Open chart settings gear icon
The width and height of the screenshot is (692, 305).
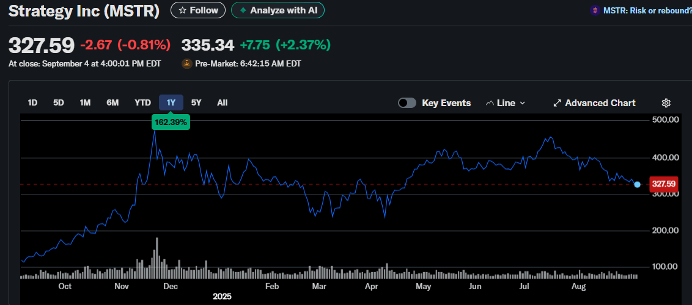666,103
